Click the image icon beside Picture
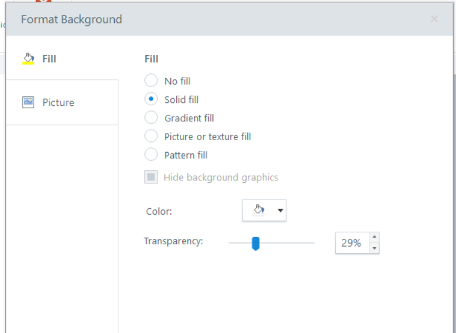456x333 pixels. 28,102
